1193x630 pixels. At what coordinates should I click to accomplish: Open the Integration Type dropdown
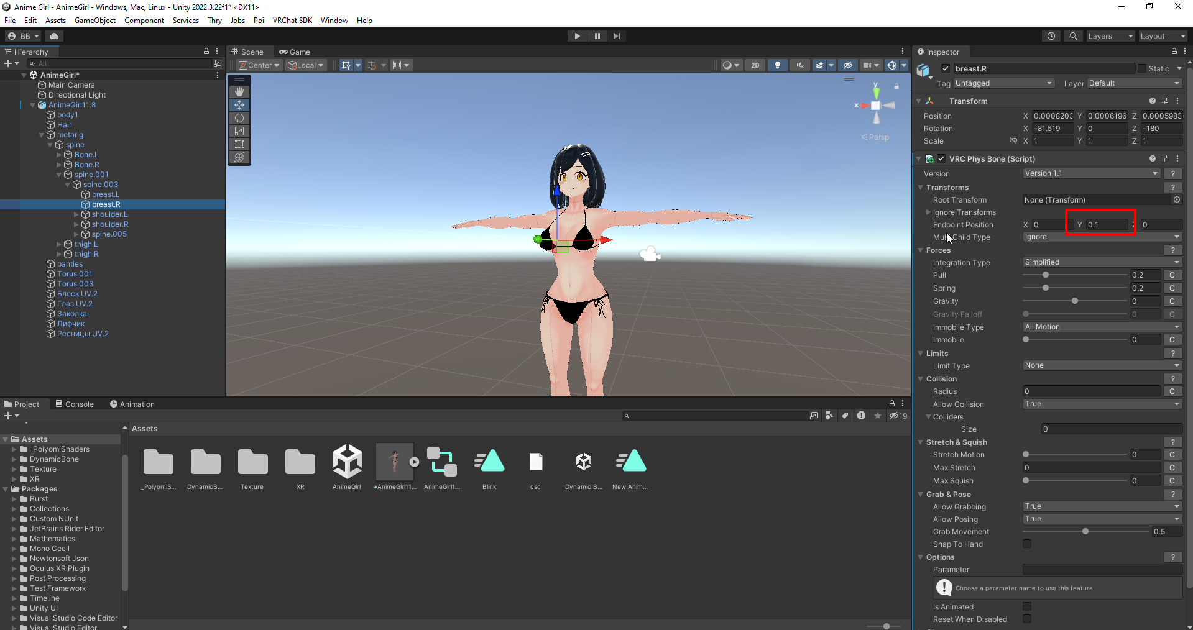1101,262
